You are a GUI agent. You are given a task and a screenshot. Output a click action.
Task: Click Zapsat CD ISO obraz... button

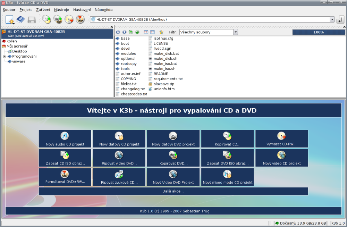click(x=65, y=158)
